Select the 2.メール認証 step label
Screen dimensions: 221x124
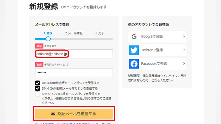[x=74, y=33]
